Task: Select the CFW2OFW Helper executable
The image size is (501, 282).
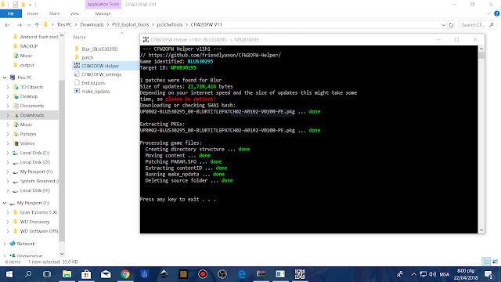Action: point(96,66)
